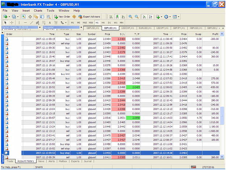Click the New Chart toolbar icon
226x170 pixels.
pos(5,17)
